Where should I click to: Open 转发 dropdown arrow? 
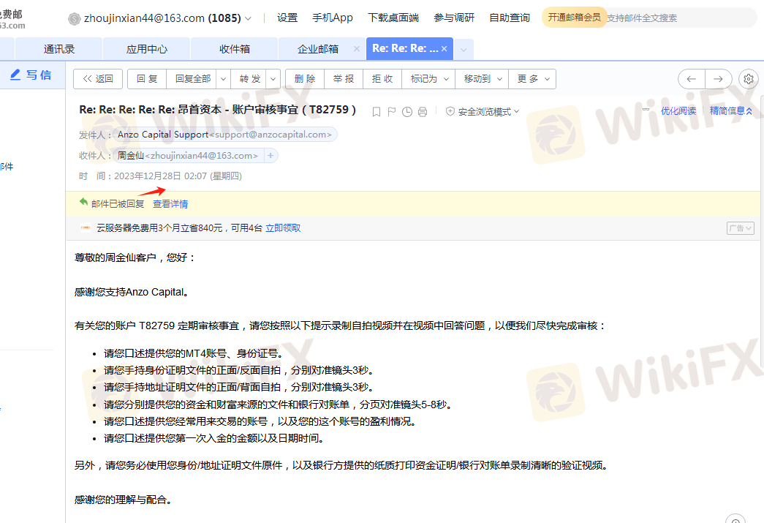point(273,79)
